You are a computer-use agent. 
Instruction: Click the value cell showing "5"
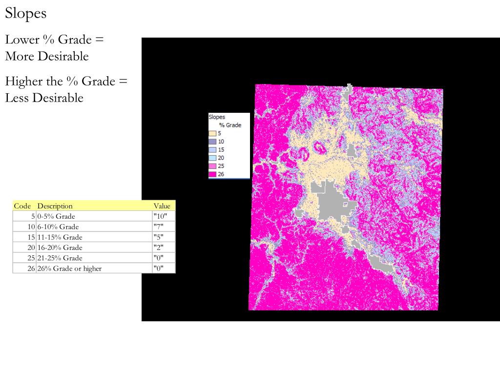coord(164,237)
